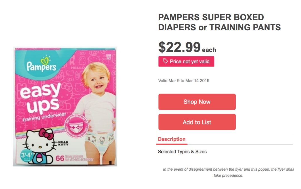301x189 pixels.
Task: Click the Pampers logo on box
Action: (x=42, y=64)
